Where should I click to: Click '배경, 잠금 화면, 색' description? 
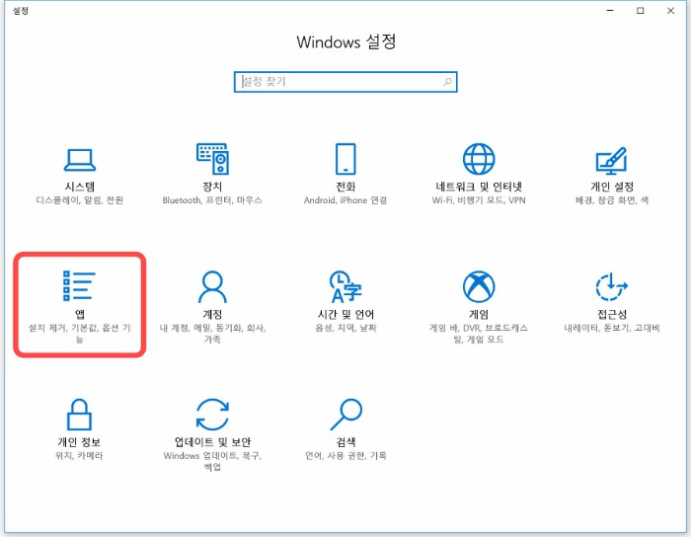tap(612, 200)
